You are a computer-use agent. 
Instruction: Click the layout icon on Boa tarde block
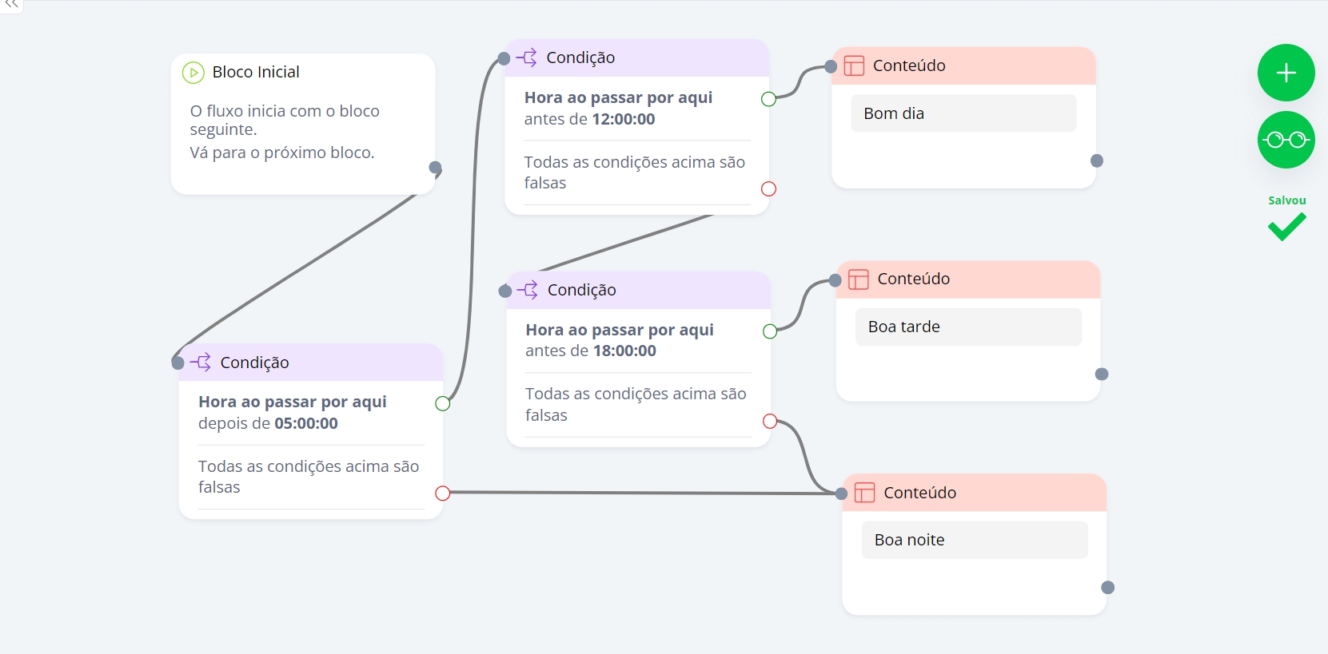[x=859, y=279]
